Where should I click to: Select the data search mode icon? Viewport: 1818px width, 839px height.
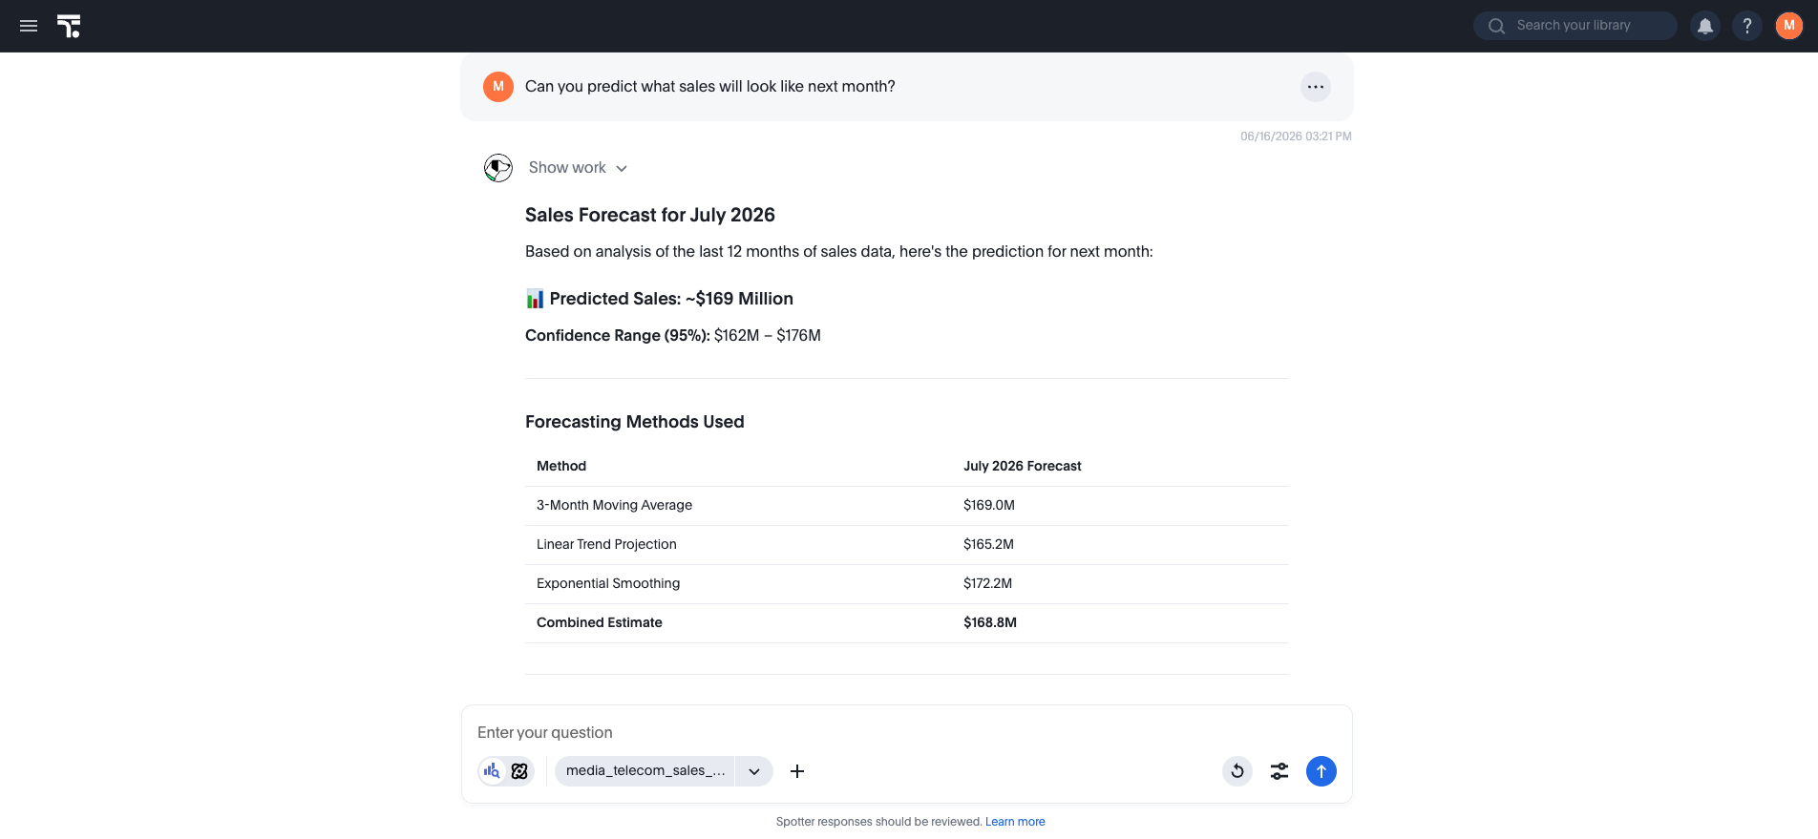[492, 771]
